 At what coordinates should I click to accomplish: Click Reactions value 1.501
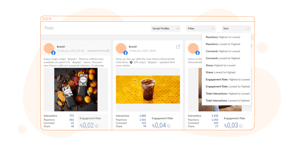tap(143, 120)
